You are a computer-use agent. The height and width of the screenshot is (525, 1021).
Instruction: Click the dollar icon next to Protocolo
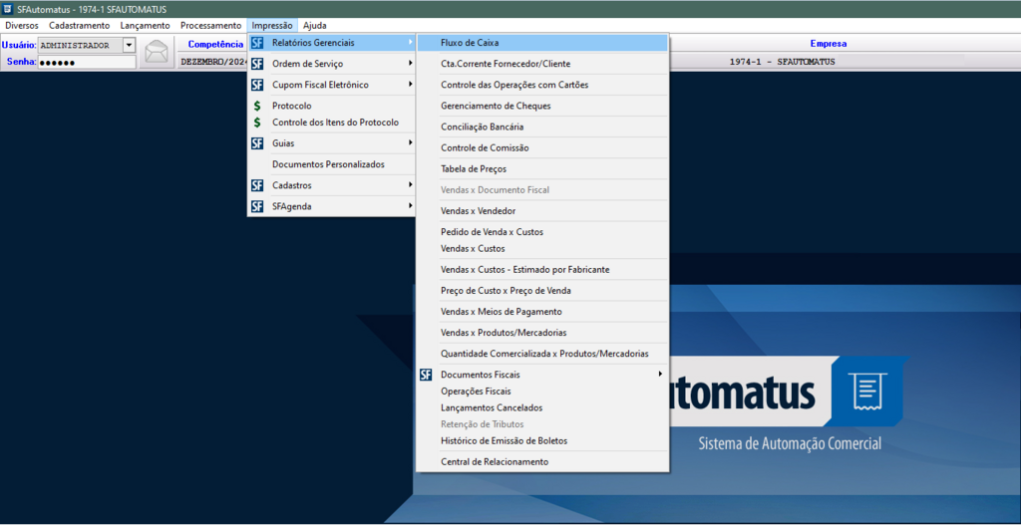coord(257,106)
